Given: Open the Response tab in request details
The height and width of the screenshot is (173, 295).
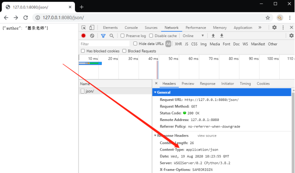Looking at the screenshot, I should coord(207,83).
